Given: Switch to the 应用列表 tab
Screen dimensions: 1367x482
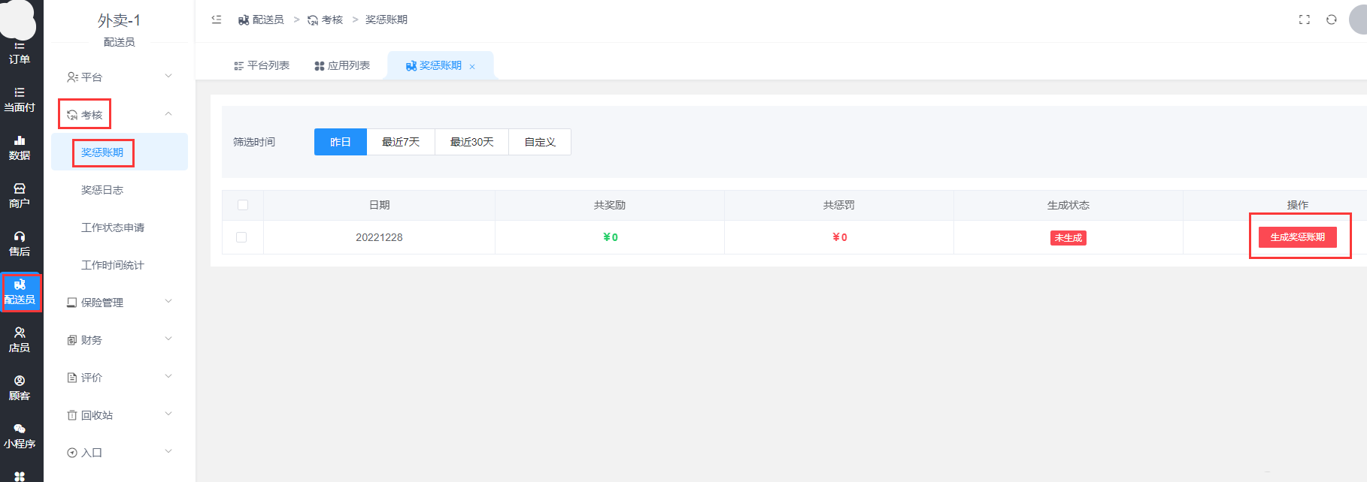Looking at the screenshot, I should [x=342, y=66].
